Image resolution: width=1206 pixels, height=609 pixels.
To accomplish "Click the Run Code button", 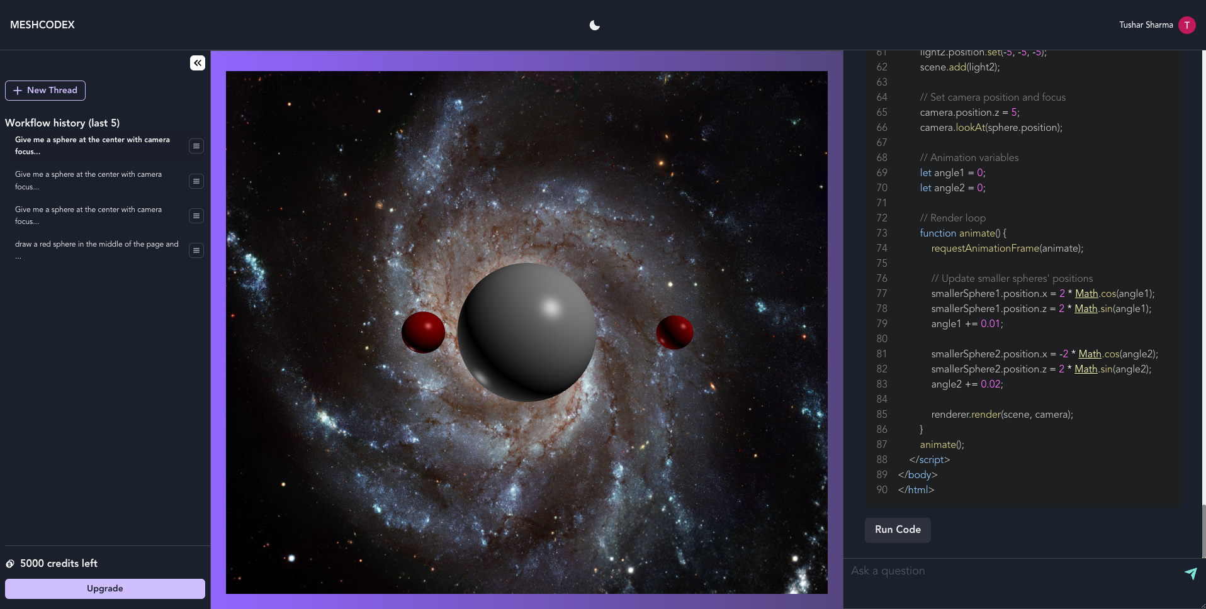I will click(898, 530).
